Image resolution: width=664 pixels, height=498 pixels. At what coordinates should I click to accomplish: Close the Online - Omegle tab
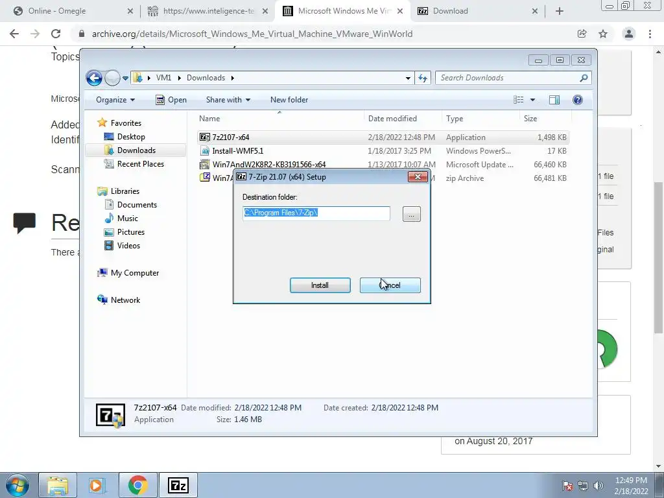click(130, 12)
